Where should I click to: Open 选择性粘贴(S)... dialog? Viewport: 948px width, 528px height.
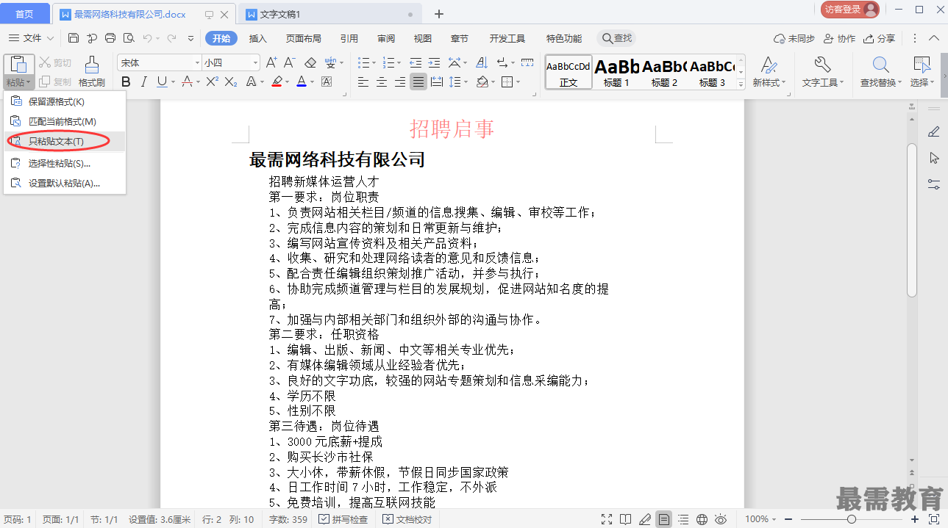[65, 163]
